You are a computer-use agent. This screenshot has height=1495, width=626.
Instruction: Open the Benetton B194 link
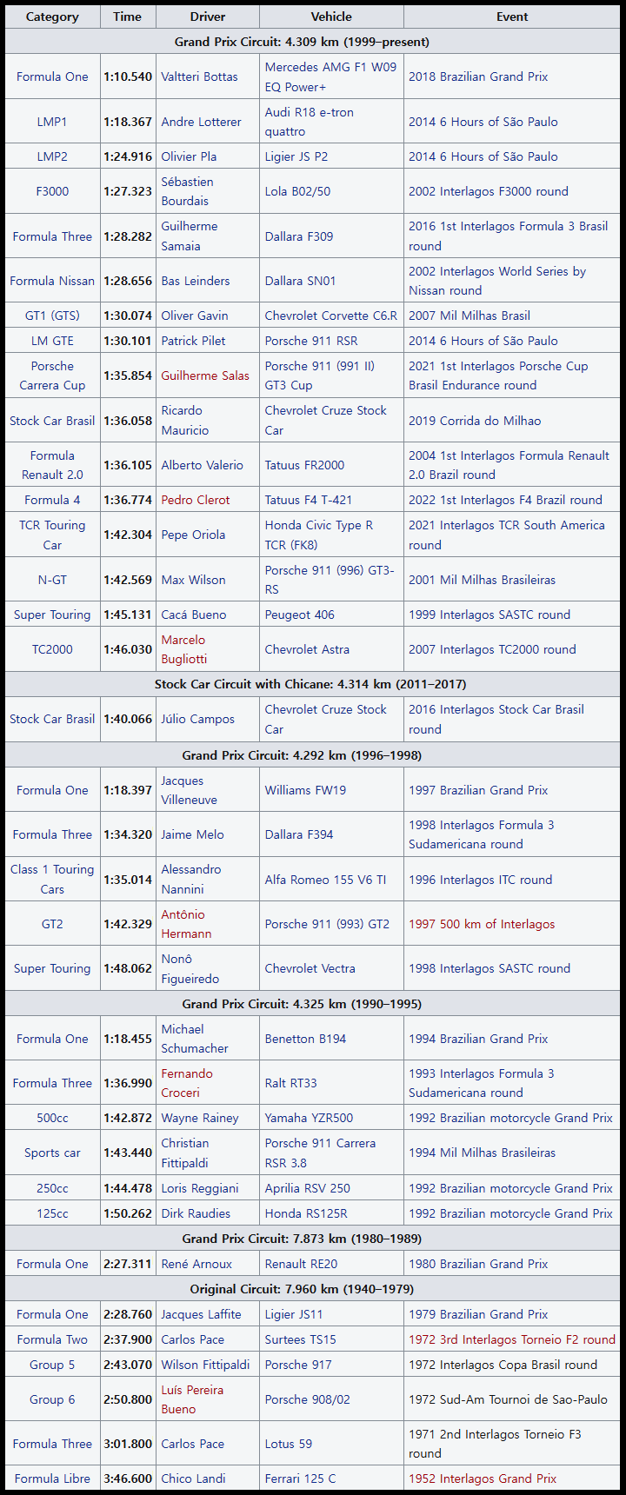point(305,1039)
